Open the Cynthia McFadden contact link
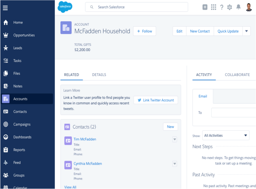 (88, 163)
